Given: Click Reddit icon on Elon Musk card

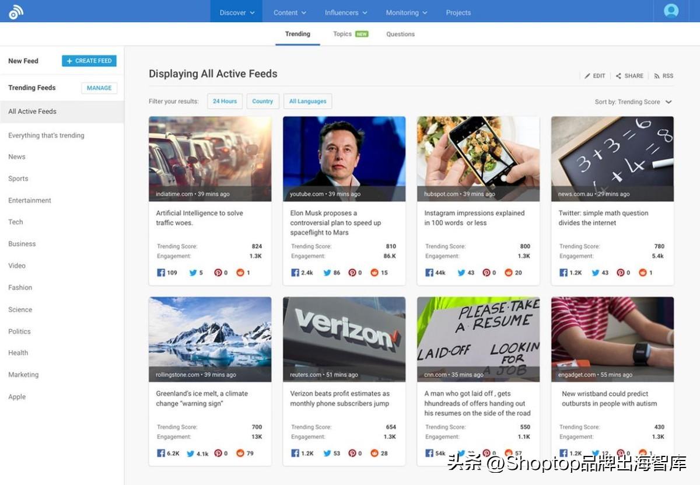Looking at the screenshot, I should [x=374, y=273].
